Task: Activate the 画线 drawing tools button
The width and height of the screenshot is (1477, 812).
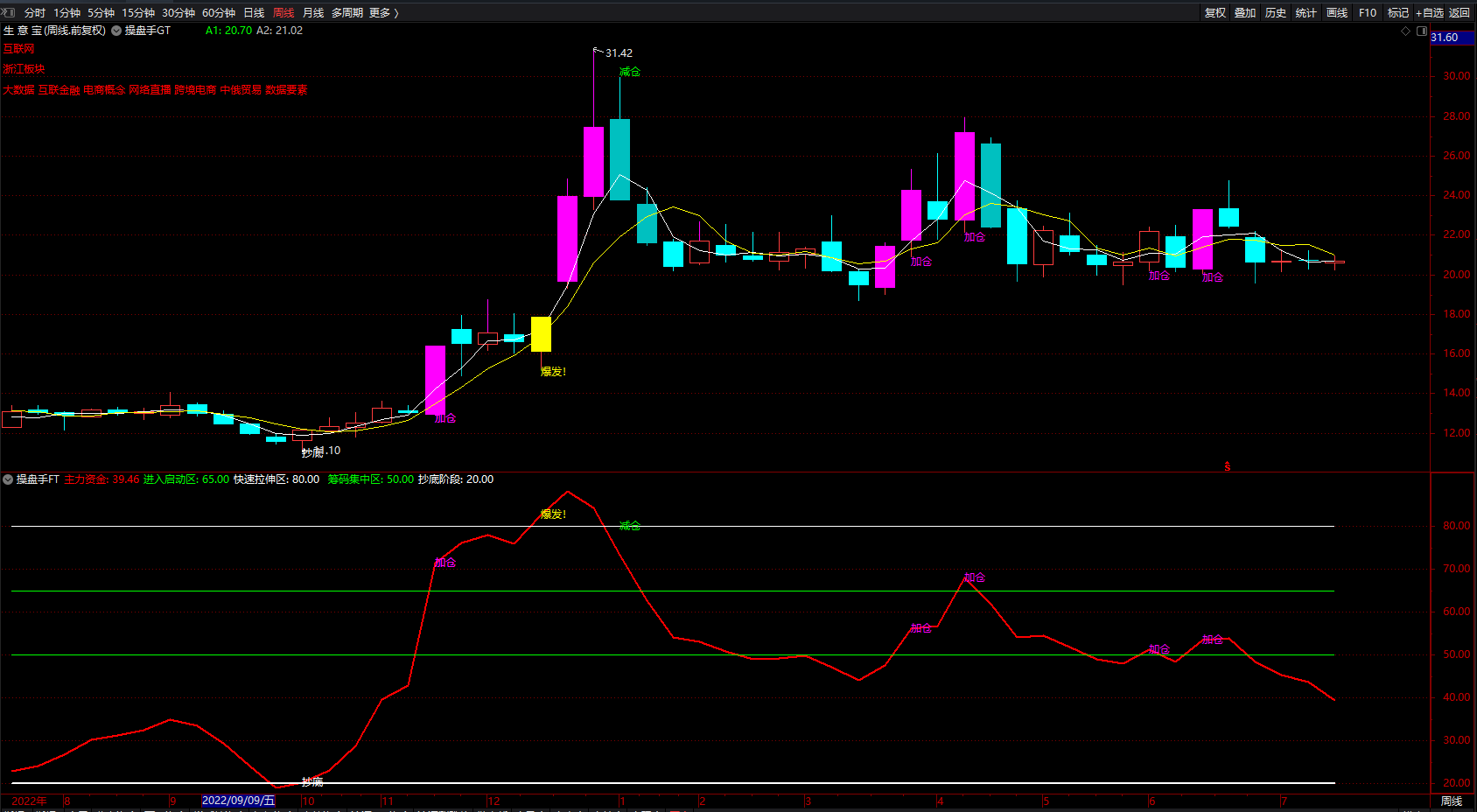Action: 1337,13
